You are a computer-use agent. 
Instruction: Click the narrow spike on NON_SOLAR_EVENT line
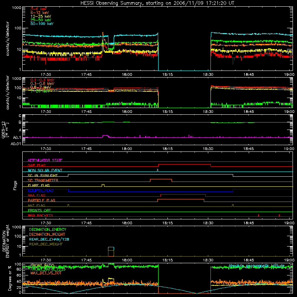tap(157, 170)
